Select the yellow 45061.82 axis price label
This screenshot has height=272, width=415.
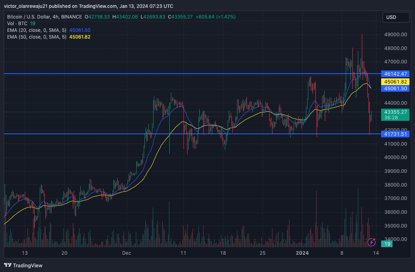pyautogui.click(x=395, y=82)
